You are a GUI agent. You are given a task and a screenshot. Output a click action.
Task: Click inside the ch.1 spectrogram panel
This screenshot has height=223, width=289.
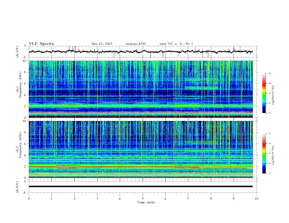(140, 89)
